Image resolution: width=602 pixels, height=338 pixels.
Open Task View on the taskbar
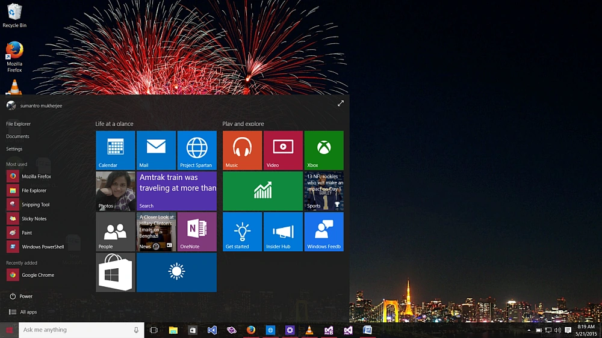click(154, 330)
